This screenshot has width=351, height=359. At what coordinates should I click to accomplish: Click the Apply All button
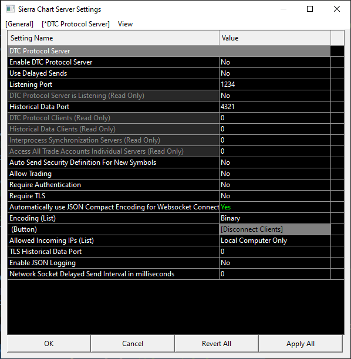tap(301, 343)
